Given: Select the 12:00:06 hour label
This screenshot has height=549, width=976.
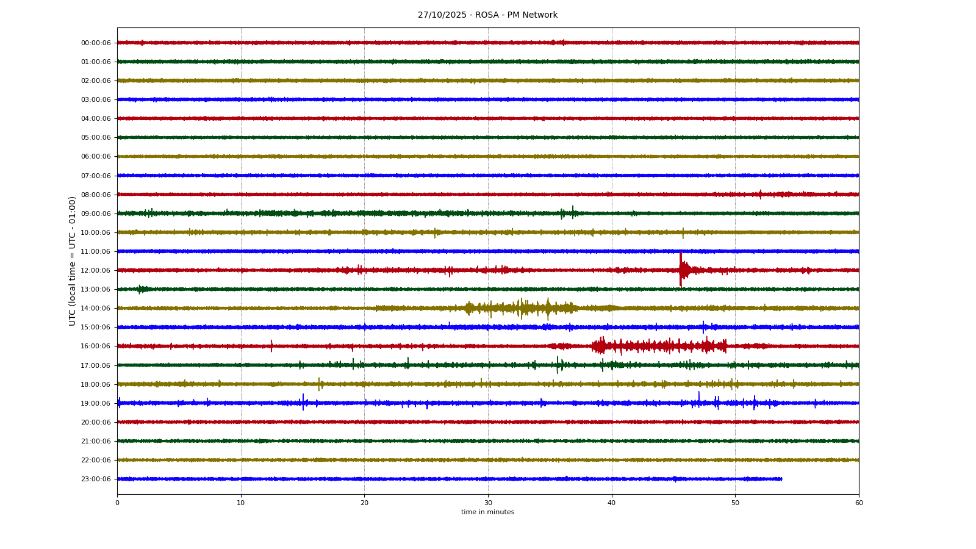Looking at the screenshot, I should (x=96, y=271).
